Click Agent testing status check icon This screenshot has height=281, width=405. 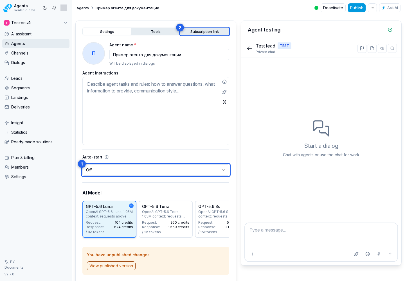tap(390, 30)
